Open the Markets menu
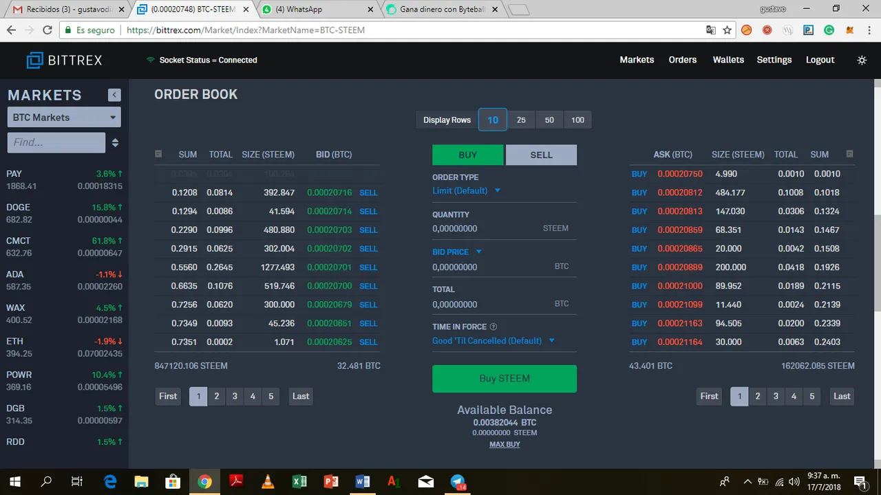 tap(637, 60)
